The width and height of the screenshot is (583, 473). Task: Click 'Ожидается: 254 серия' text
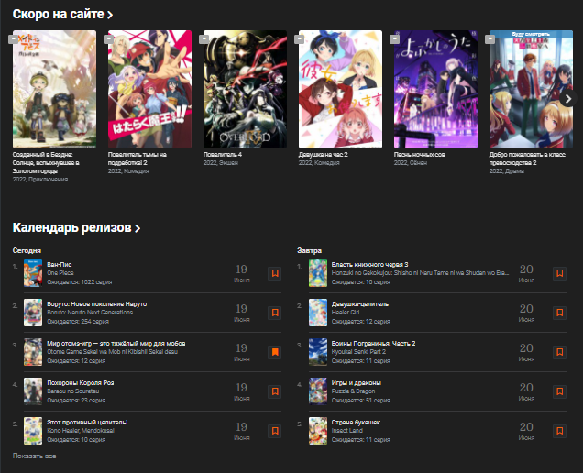pyautogui.click(x=78, y=321)
